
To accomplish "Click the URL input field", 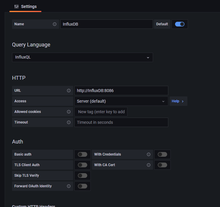I will [x=121, y=91].
